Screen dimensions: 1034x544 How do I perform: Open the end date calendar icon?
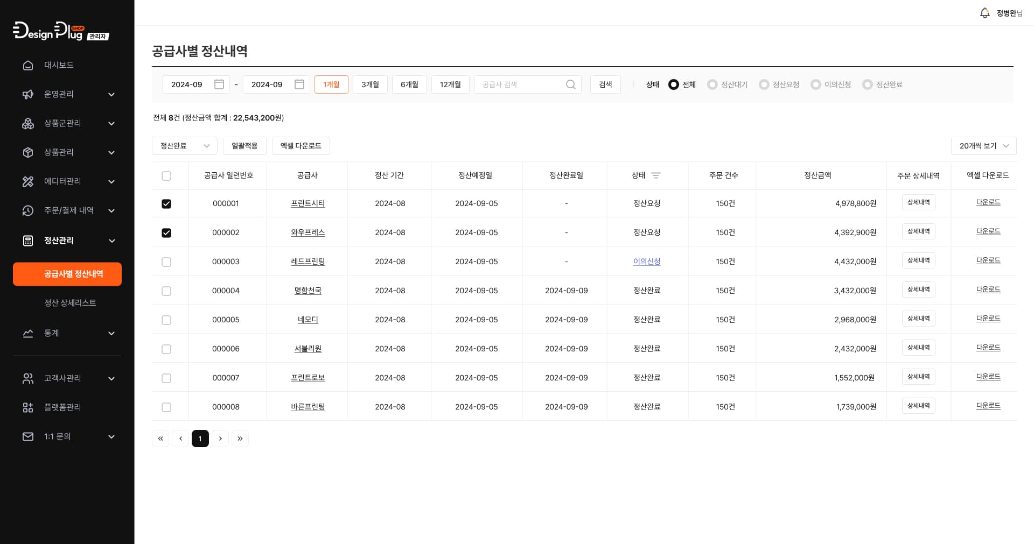tap(299, 84)
